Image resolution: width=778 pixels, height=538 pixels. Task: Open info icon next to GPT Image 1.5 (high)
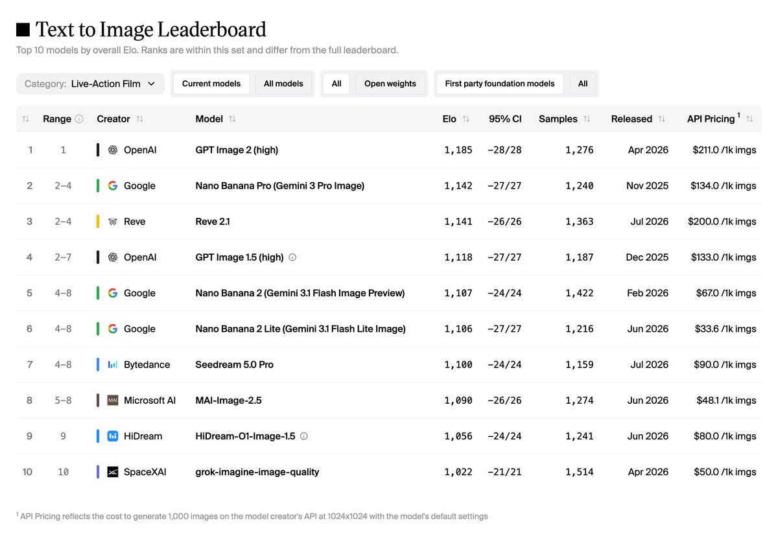click(292, 257)
